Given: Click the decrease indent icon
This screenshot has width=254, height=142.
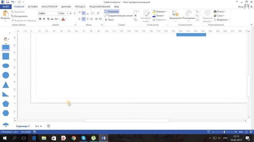Looking at the screenshot, I should 97,19.
